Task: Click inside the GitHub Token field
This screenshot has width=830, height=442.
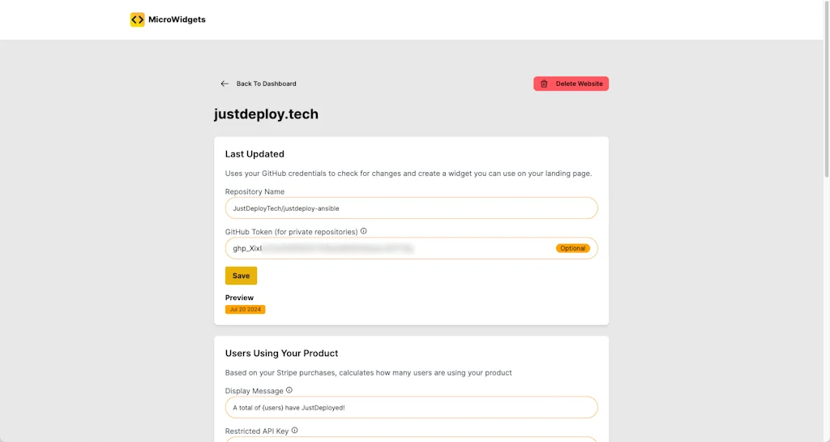Action: 389,248
